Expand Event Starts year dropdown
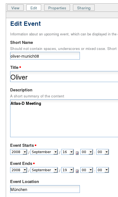 (x=19, y=152)
